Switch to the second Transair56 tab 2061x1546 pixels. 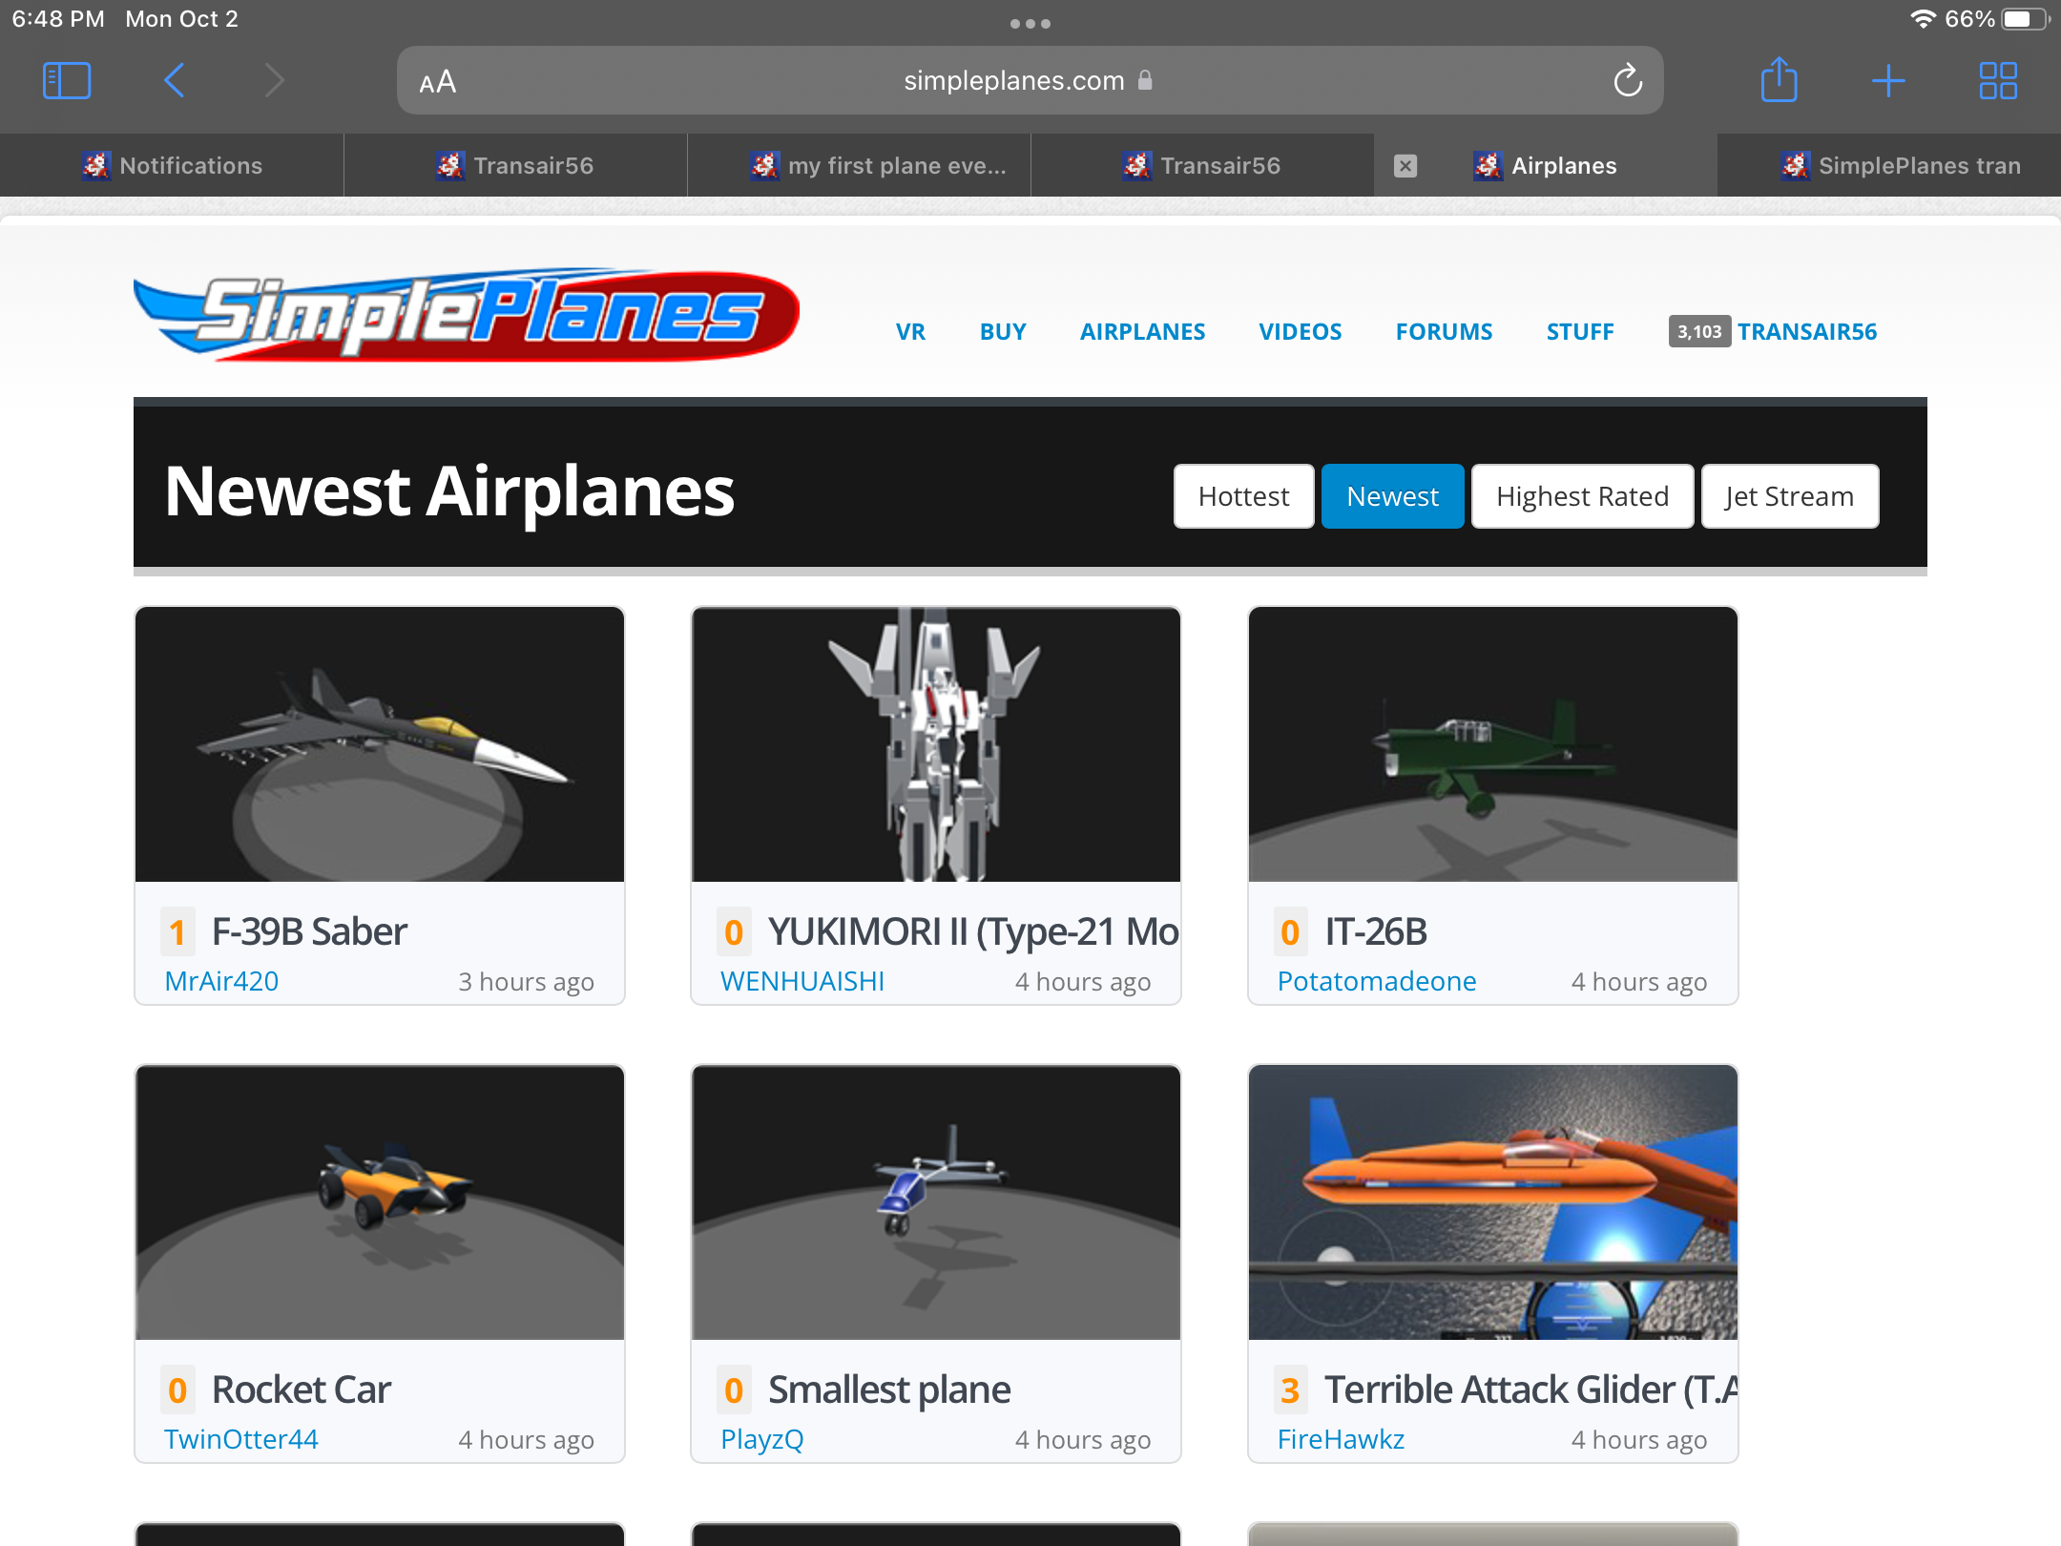point(1202,166)
